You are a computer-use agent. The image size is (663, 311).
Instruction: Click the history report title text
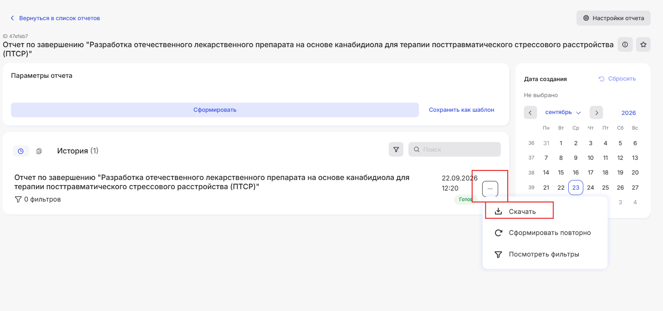coord(212,182)
